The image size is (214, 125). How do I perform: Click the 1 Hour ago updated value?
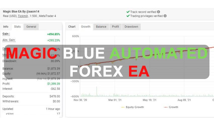[53, 109]
